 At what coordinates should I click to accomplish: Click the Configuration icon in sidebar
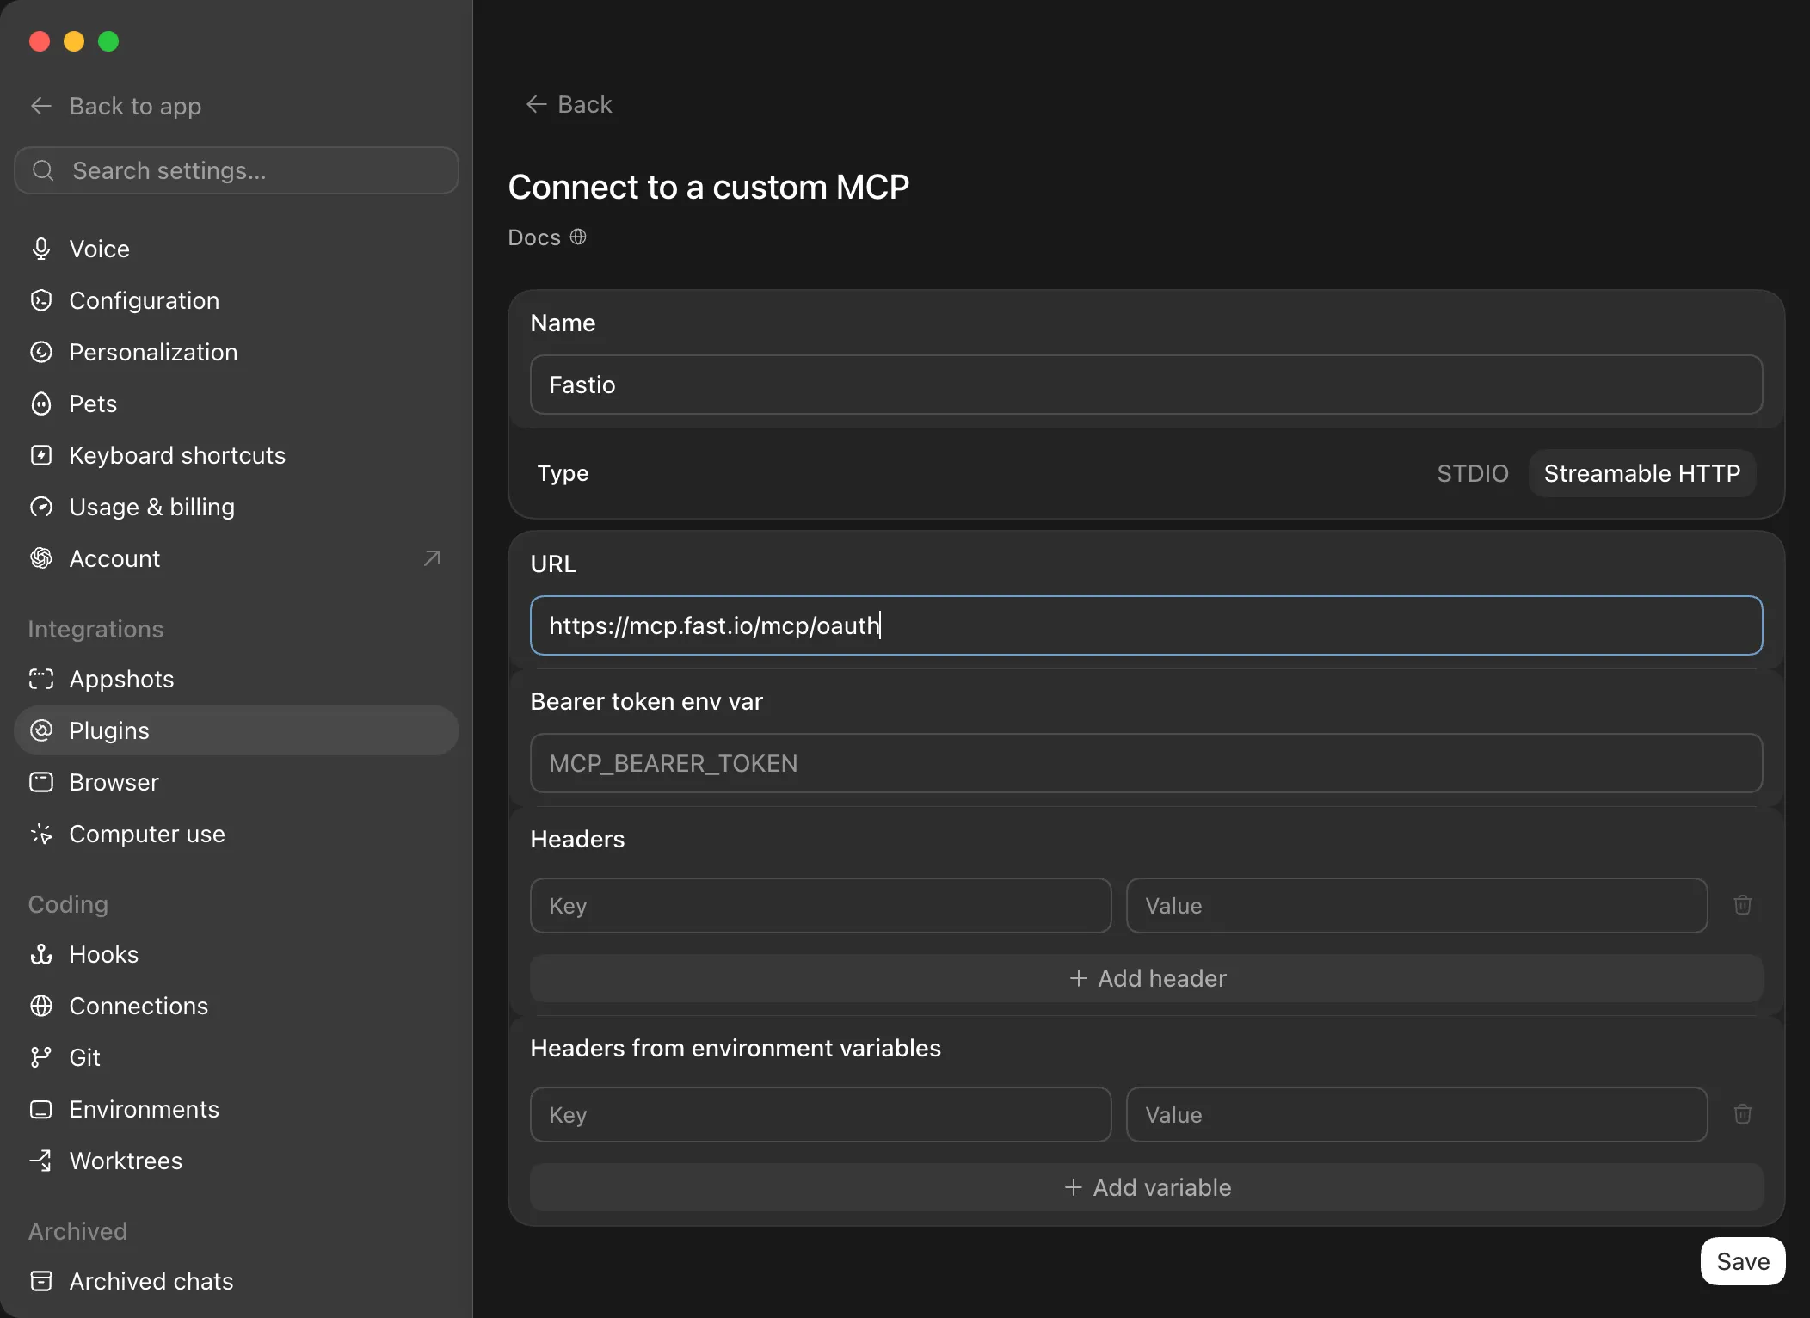pos(41,300)
